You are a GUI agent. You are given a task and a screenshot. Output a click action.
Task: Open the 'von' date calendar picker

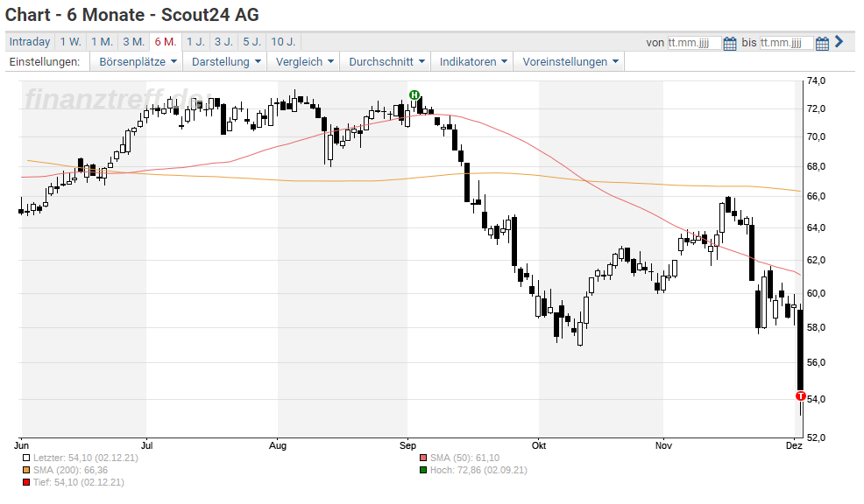[x=730, y=43]
